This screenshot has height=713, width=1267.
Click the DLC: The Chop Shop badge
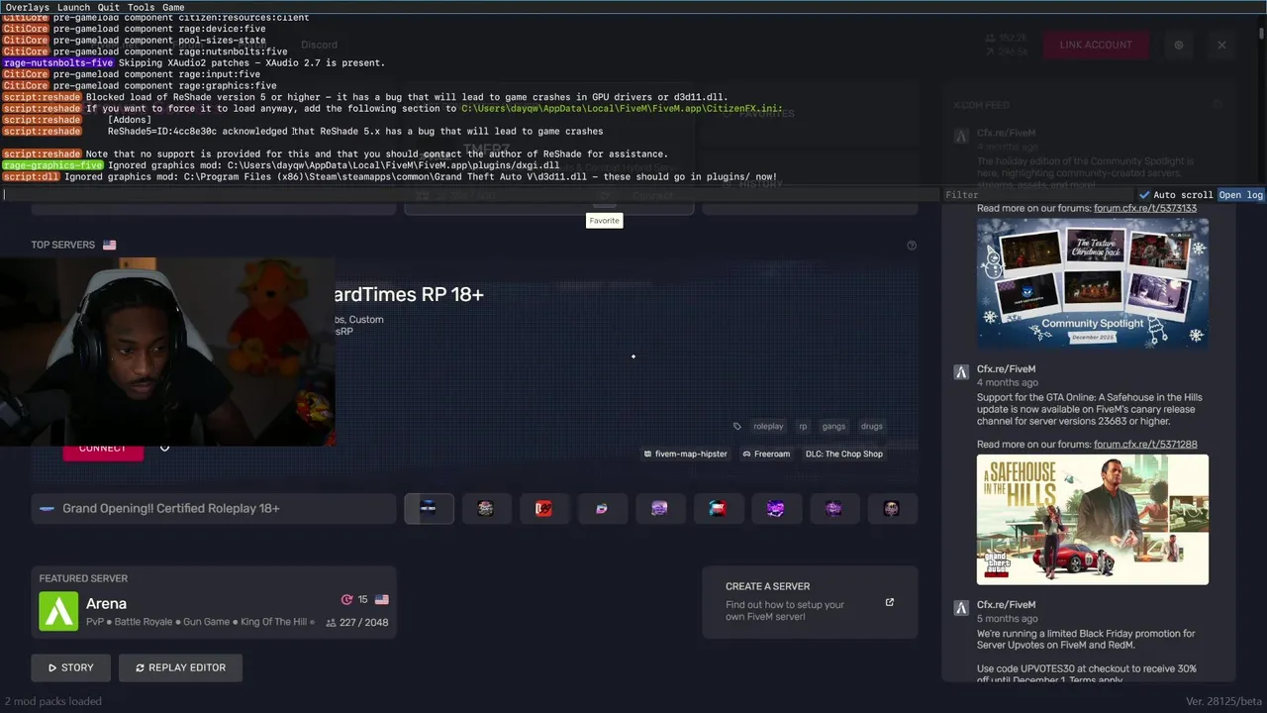[844, 454]
